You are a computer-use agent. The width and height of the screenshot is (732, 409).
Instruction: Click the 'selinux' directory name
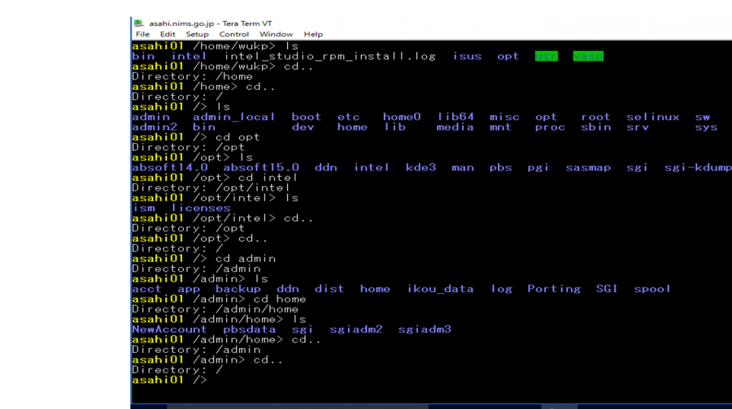(652, 117)
